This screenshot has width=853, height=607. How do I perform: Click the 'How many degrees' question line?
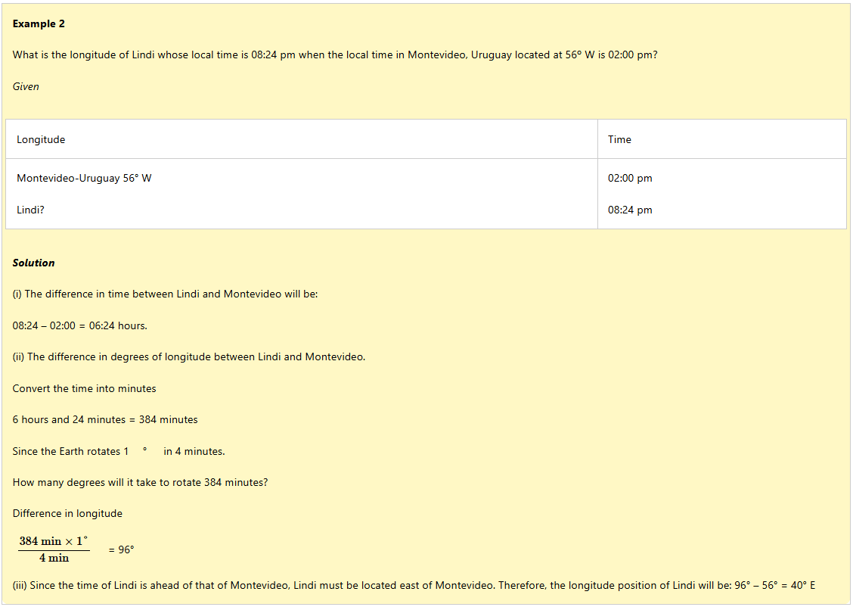pyautogui.click(x=140, y=482)
